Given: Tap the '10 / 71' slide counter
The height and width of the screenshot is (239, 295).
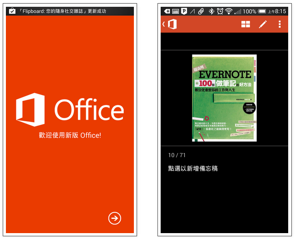Looking at the screenshot, I should click(x=177, y=155).
